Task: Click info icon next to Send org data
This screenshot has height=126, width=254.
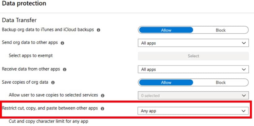Action: [x=62, y=43]
